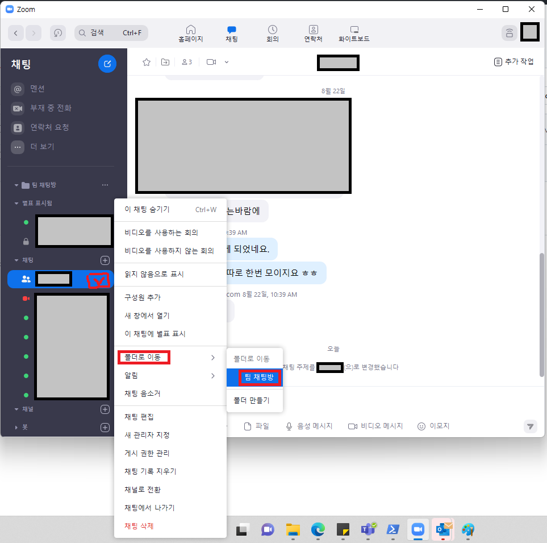Expand the dropdown arrow next to camera icon
The height and width of the screenshot is (543, 547).
coord(227,62)
